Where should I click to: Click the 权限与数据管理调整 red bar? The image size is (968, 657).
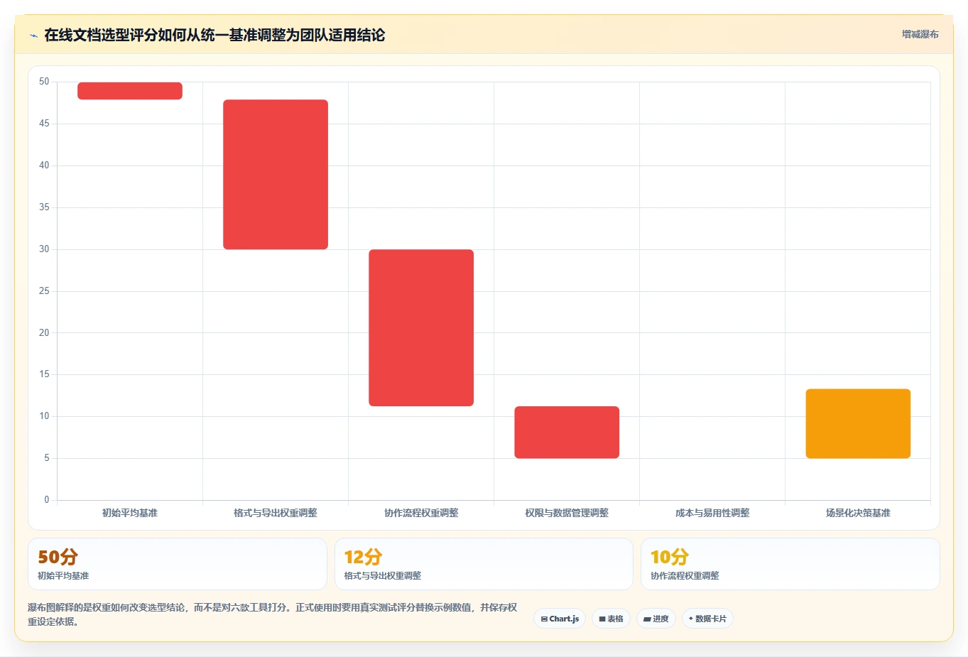click(x=567, y=432)
